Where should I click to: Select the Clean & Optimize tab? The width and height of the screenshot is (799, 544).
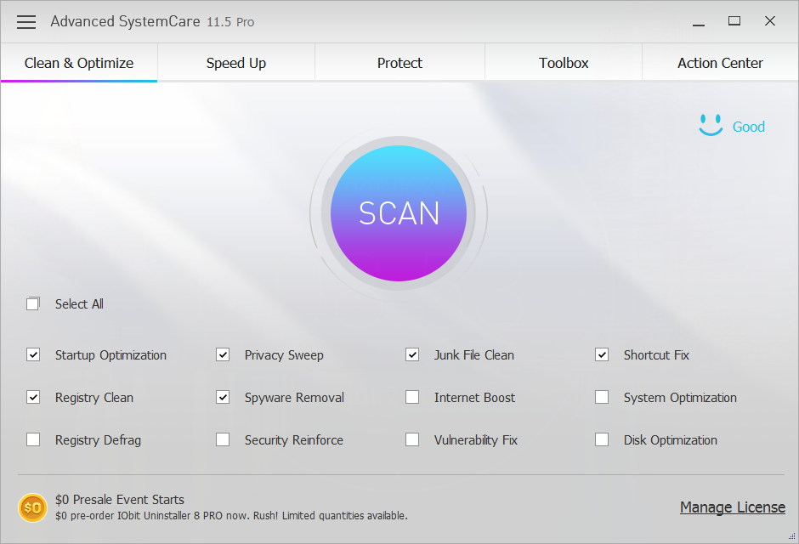[x=79, y=63]
